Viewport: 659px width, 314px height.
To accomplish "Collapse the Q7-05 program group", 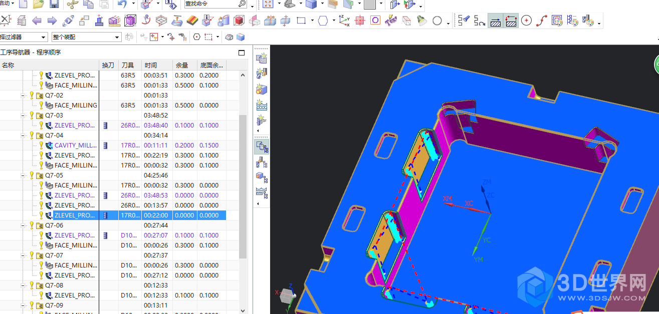I will pos(23,175).
